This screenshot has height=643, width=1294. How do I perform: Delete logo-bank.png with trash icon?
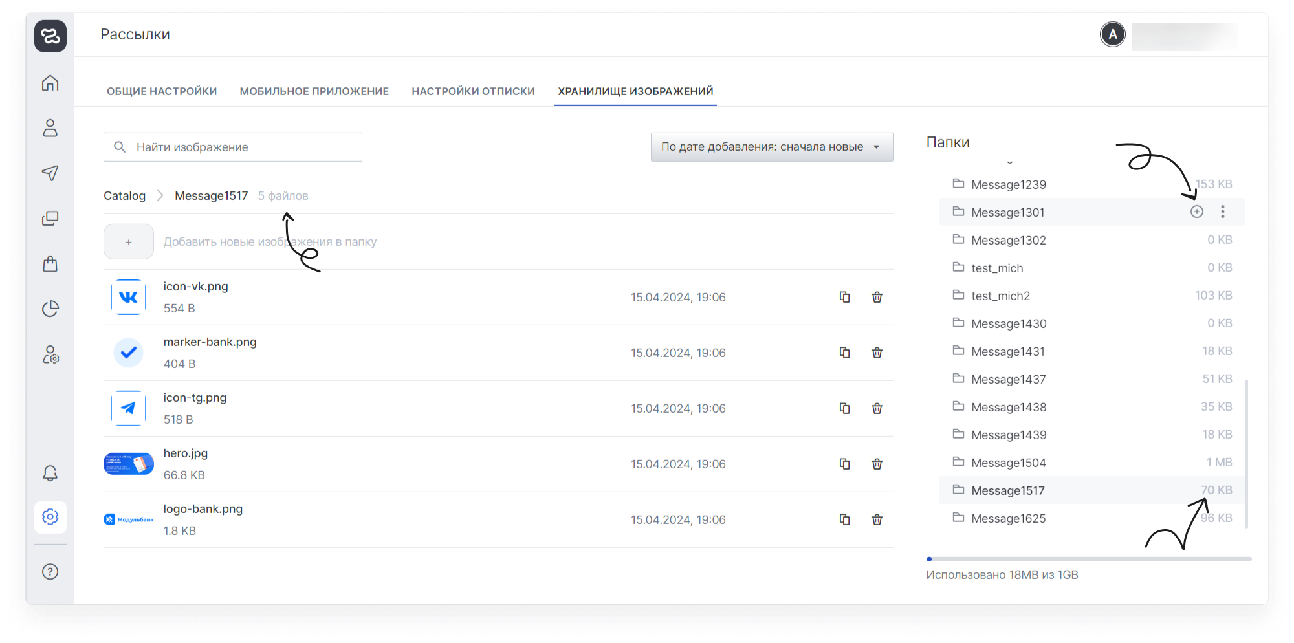tap(877, 519)
